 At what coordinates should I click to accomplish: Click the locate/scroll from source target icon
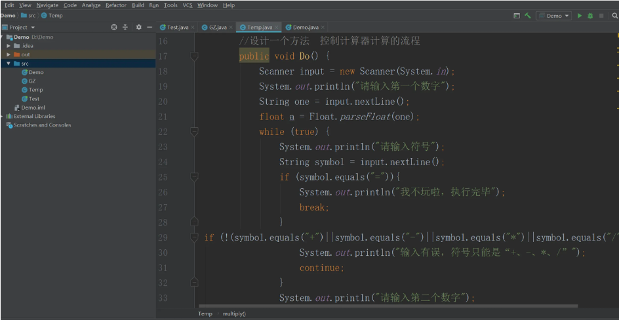click(114, 28)
